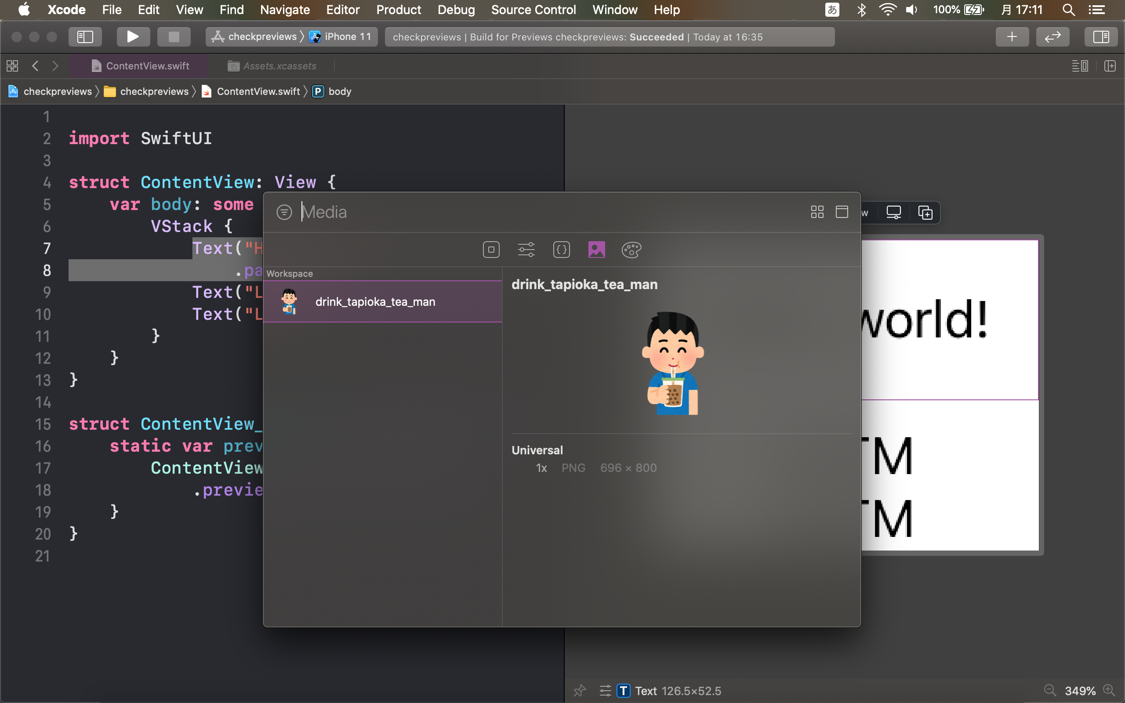Image resolution: width=1125 pixels, height=703 pixels.
Task: Open the Modifiers library tab
Action: [x=526, y=250]
